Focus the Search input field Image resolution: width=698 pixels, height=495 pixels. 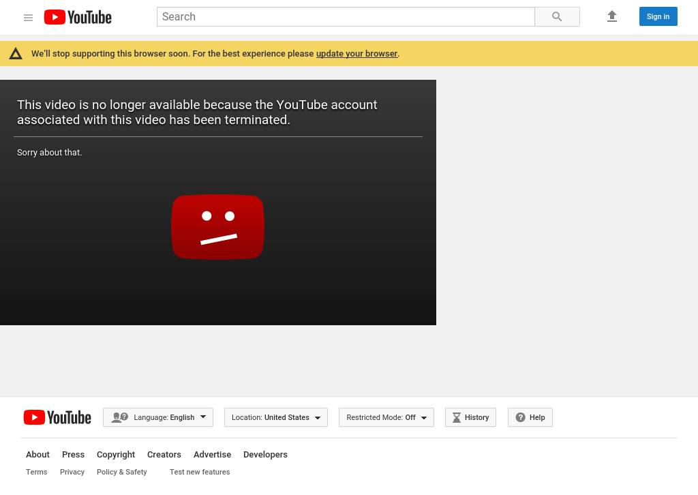346,17
